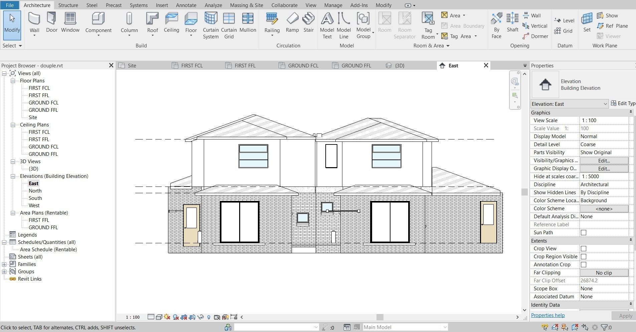The image size is (636, 332).
Task: Collapse the Floor Plans tree node
Action: 13,81
